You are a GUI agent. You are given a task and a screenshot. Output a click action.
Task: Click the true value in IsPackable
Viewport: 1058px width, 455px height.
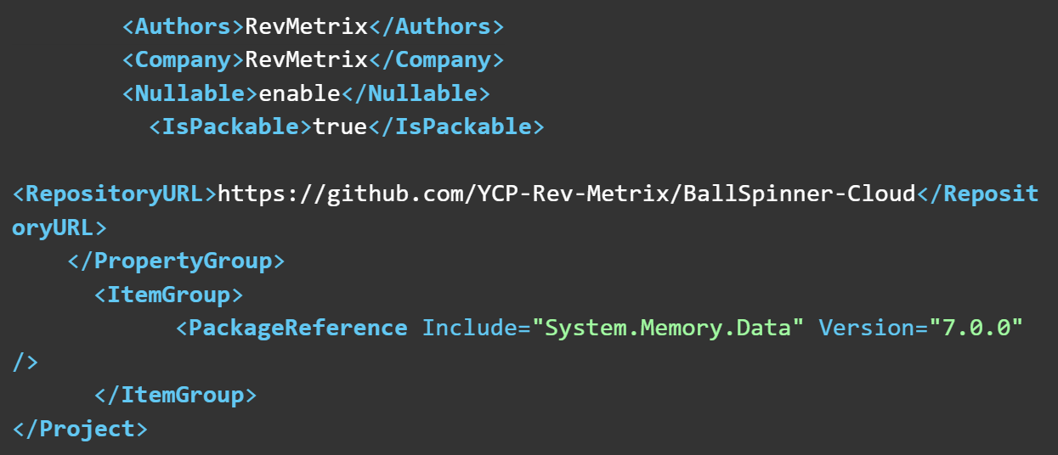pyautogui.click(x=340, y=127)
